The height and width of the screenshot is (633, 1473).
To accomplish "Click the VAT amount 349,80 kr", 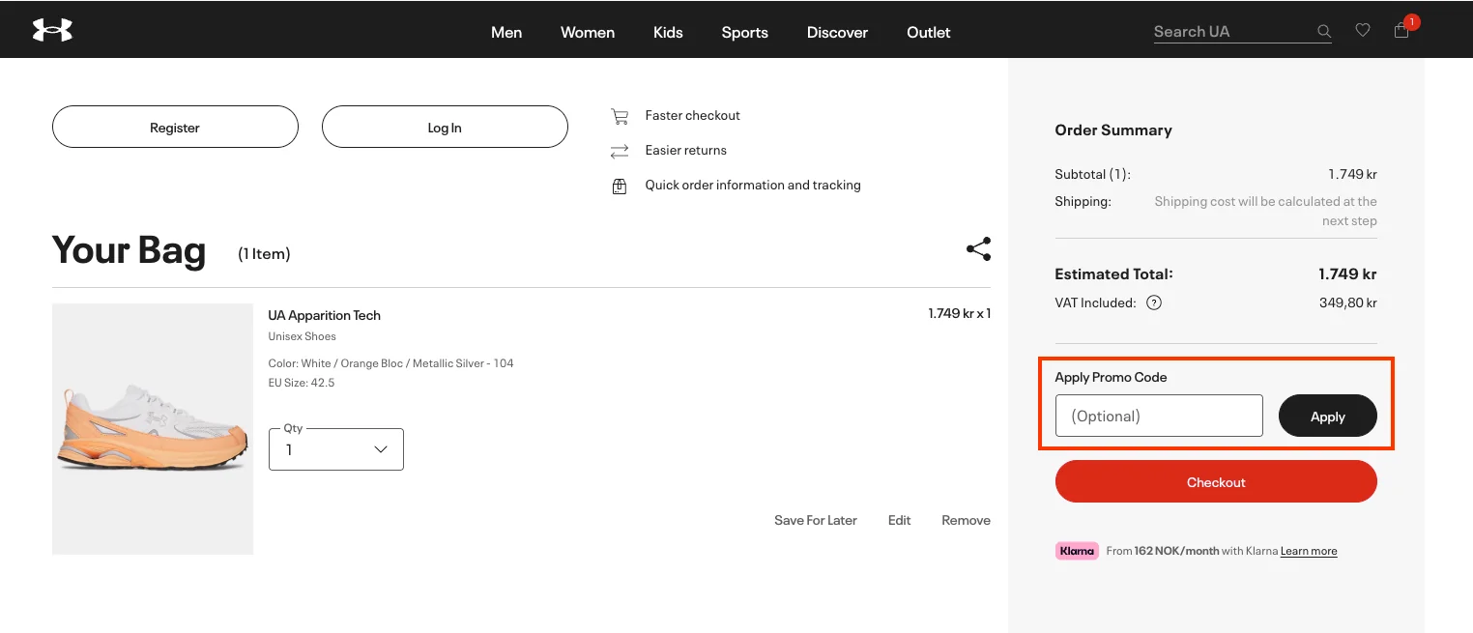I will click(1348, 302).
